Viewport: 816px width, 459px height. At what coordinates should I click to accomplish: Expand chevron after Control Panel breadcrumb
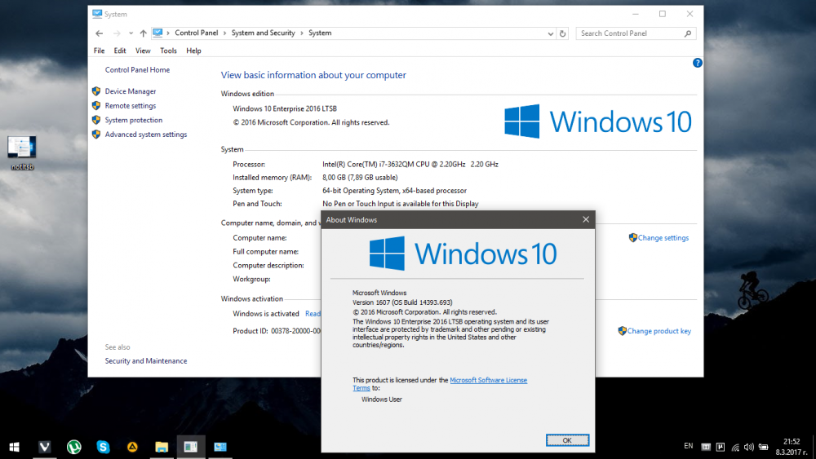[x=225, y=33]
